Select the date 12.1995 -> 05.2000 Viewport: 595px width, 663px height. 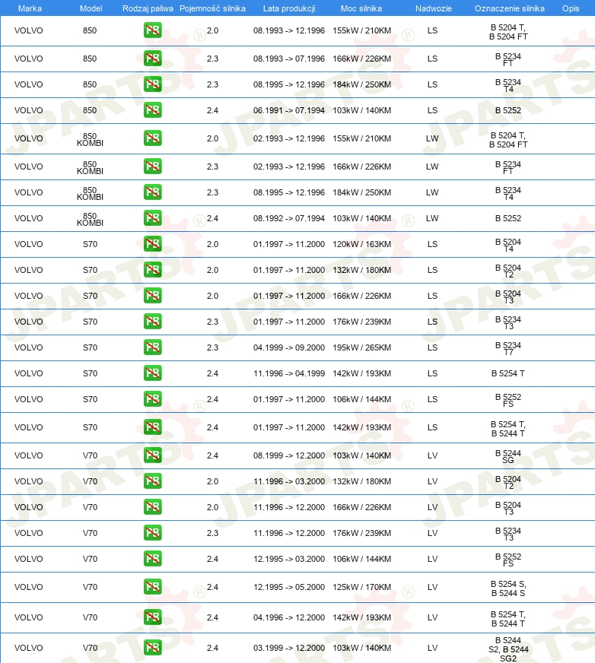coord(289,587)
